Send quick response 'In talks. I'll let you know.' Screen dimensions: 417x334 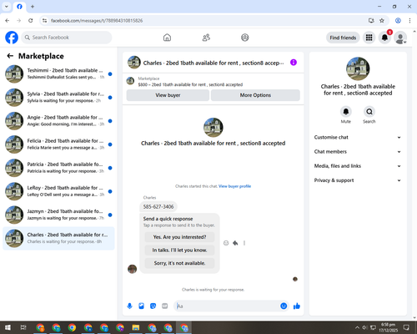[x=179, y=250]
